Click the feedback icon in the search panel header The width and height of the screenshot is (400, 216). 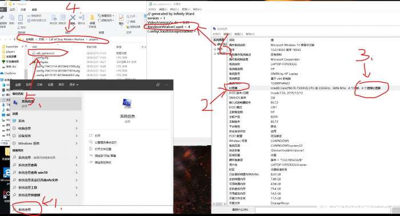(x=158, y=85)
